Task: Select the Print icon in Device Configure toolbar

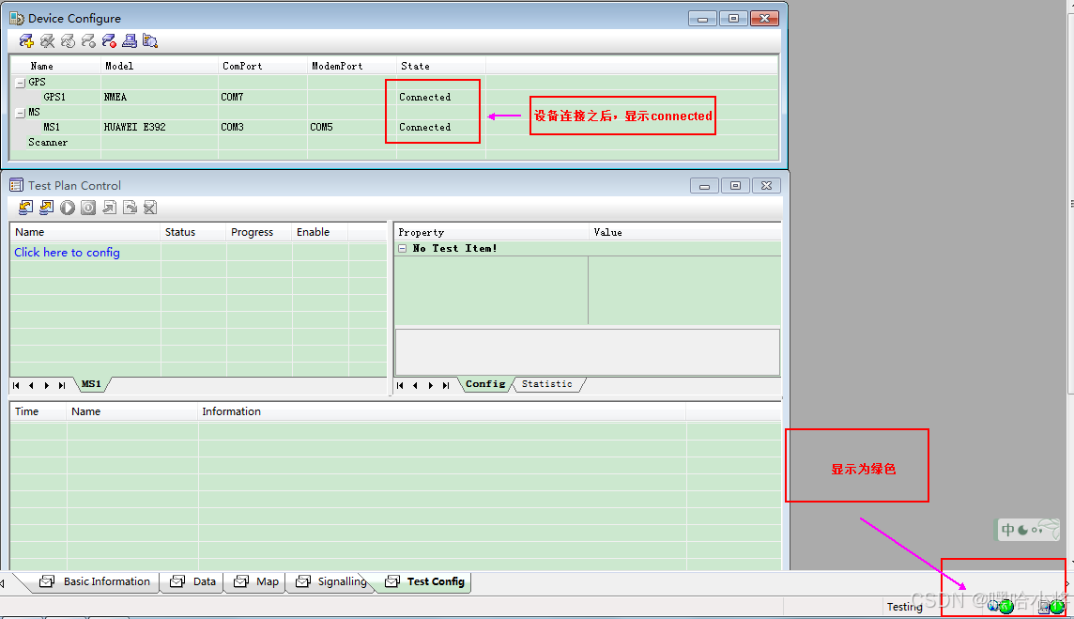Action: click(x=130, y=40)
